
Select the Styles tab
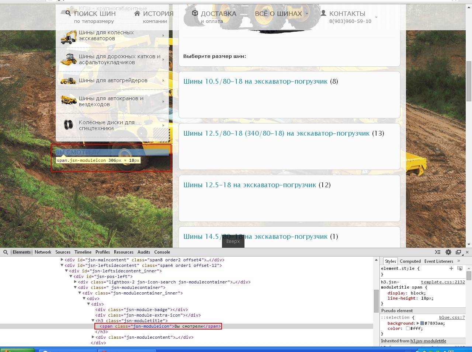390,261
